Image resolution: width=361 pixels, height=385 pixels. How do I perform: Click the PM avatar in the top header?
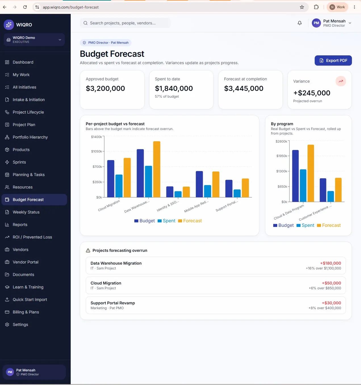pyautogui.click(x=316, y=23)
